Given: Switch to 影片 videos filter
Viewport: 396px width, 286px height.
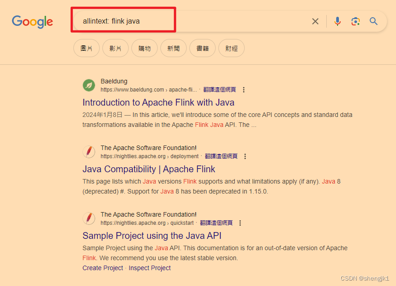Looking at the screenshot, I should [116, 48].
